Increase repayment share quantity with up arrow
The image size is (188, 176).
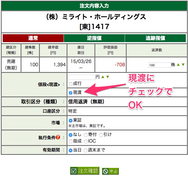178,65
